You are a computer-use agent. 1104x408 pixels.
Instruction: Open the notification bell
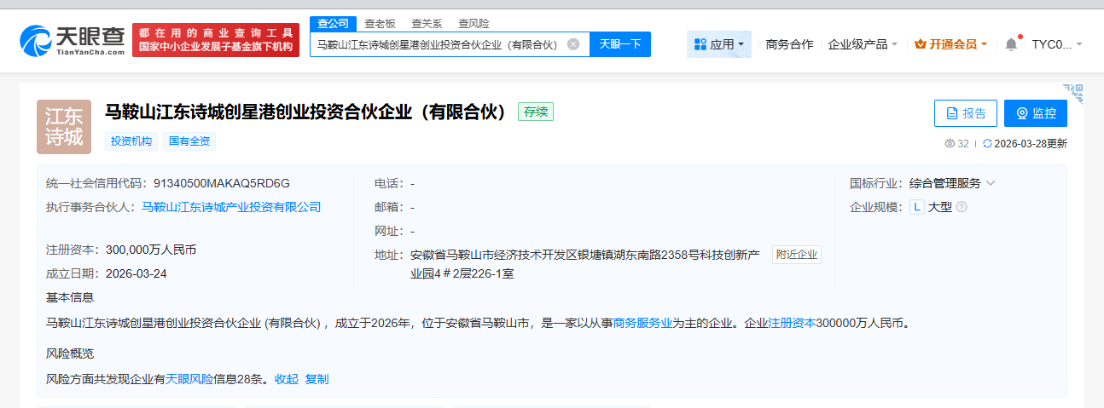(1011, 44)
